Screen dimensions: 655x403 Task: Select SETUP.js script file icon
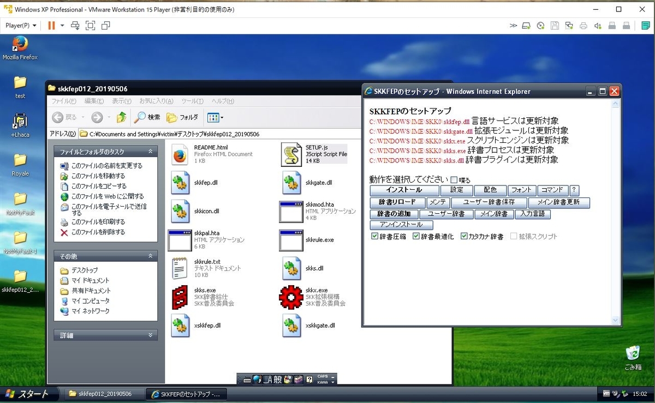tap(291, 154)
